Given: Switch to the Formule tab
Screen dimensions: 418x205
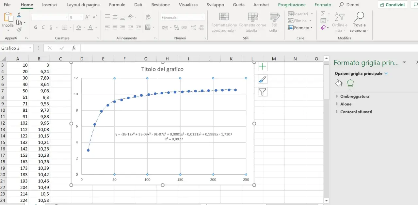Looking at the screenshot, I should (x=117, y=5).
